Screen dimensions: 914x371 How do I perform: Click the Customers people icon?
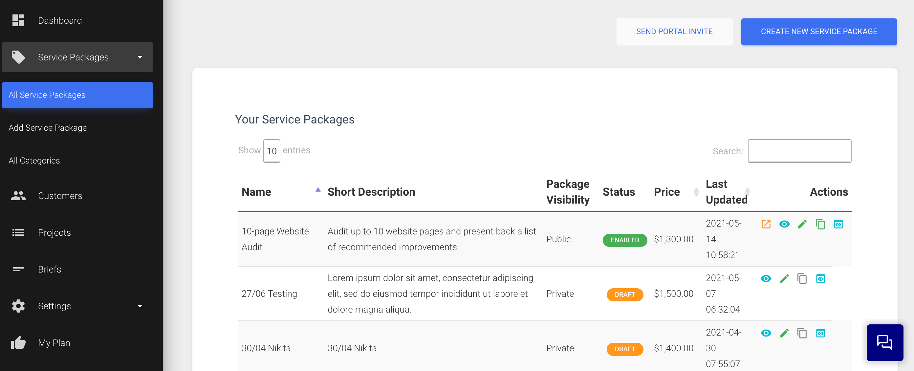[x=18, y=196]
